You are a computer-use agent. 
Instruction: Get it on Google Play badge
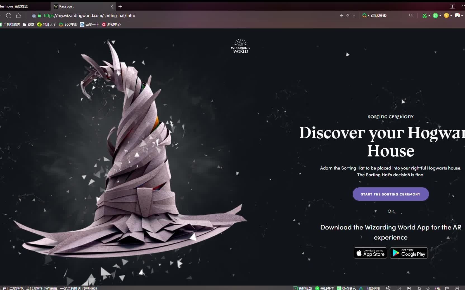pyautogui.click(x=409, y=253)
